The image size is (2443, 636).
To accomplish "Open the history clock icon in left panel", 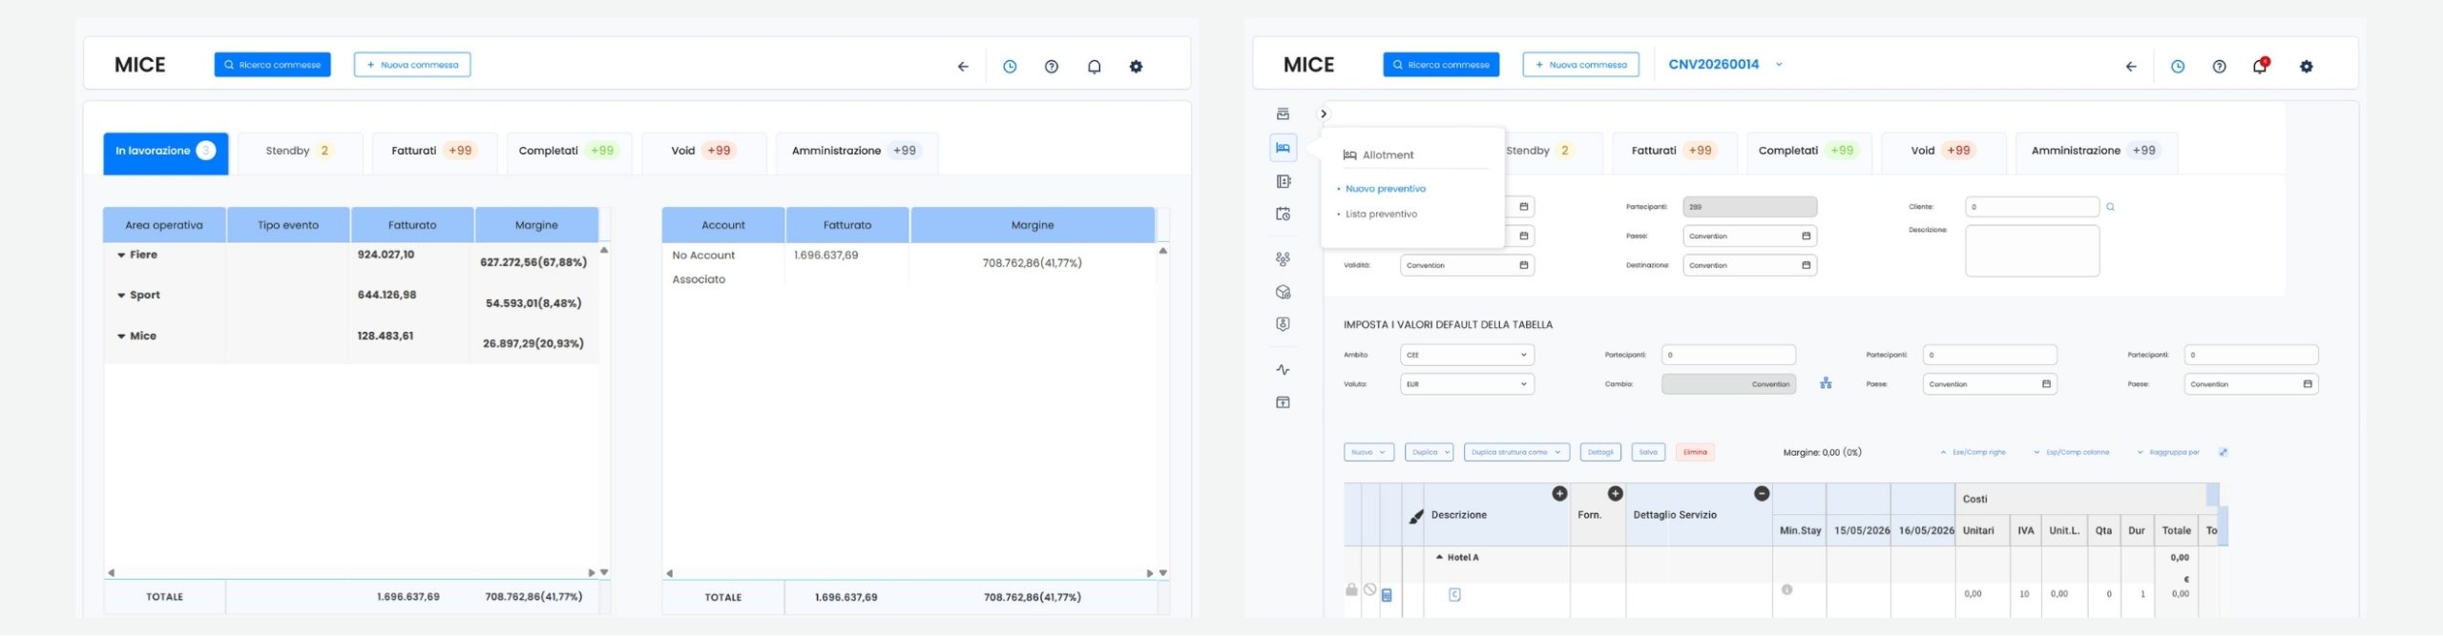I will tap(1010, 67).
